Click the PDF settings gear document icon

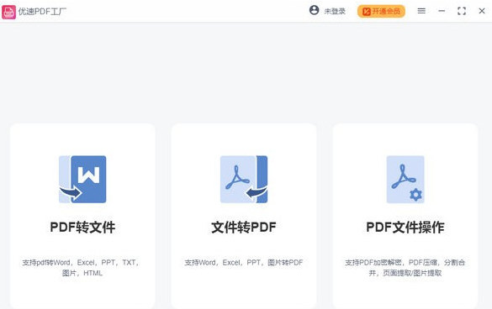405,179
